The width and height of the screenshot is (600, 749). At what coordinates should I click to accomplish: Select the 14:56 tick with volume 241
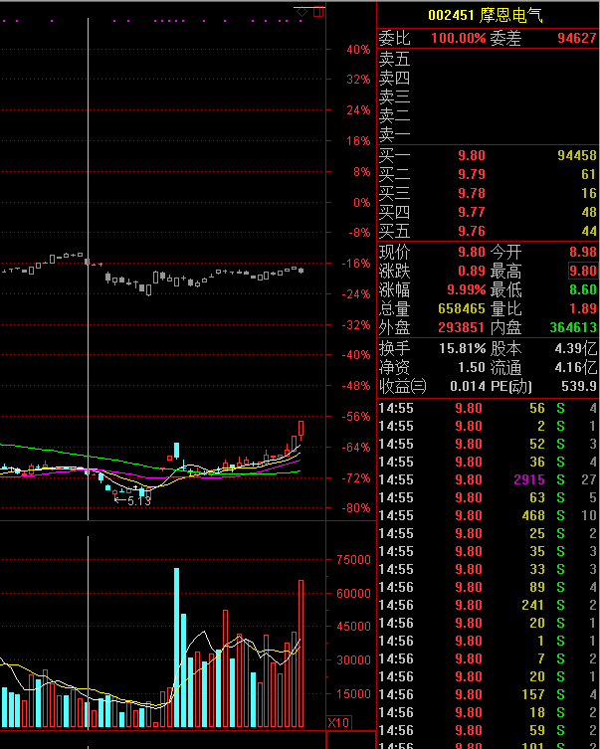tap(488, 605)
